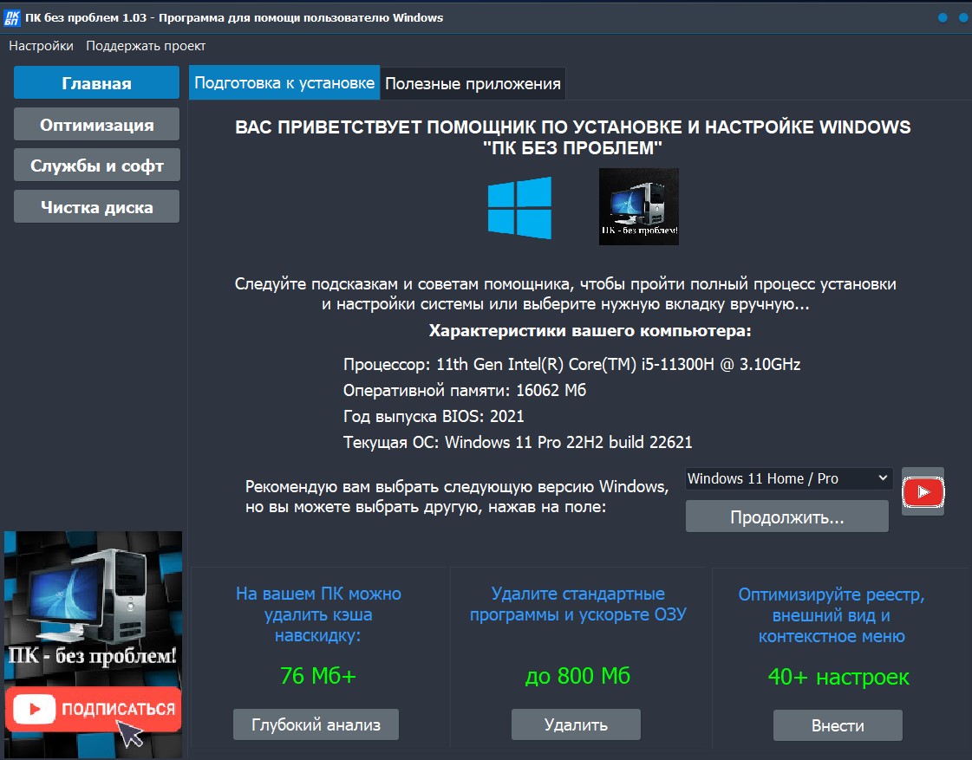The width and height of the screenshot is (972, 760).
Task: Click the Удалите стандартные программы text
Action: [577, 604]
